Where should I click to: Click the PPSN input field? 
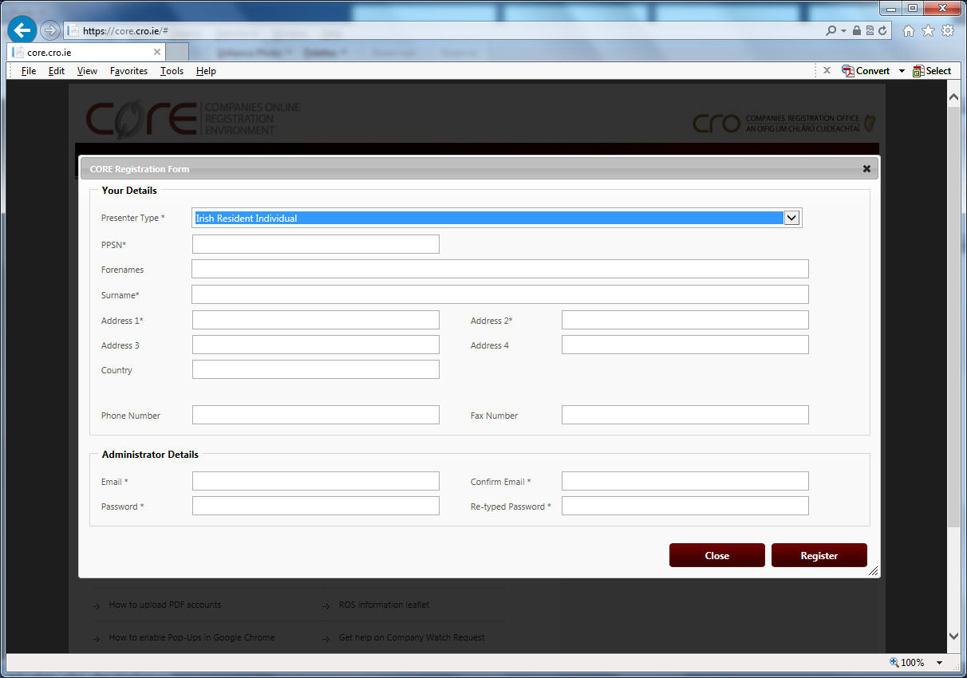(316, 244)
